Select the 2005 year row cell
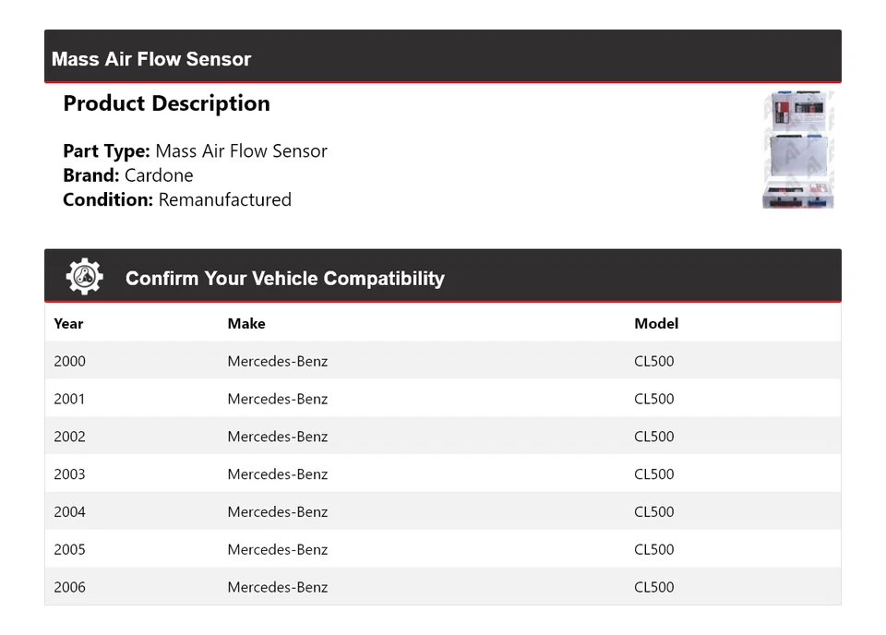886x635 pixels. point(69,550)
